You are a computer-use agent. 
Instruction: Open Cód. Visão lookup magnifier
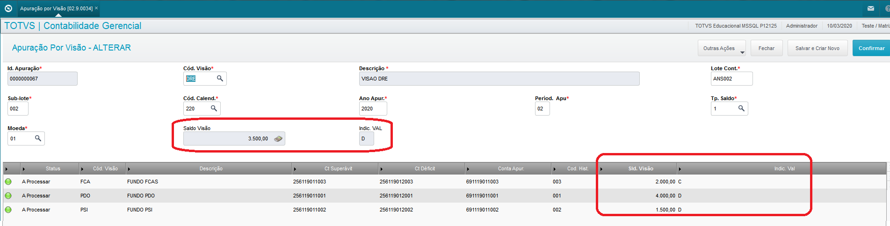tap(220, 79)
